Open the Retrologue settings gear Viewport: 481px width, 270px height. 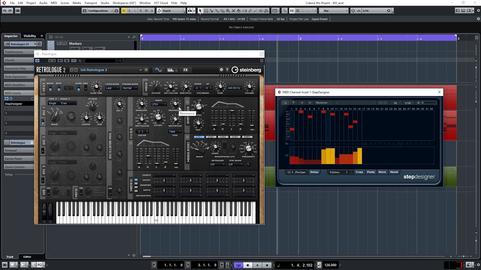pos(221,70)
